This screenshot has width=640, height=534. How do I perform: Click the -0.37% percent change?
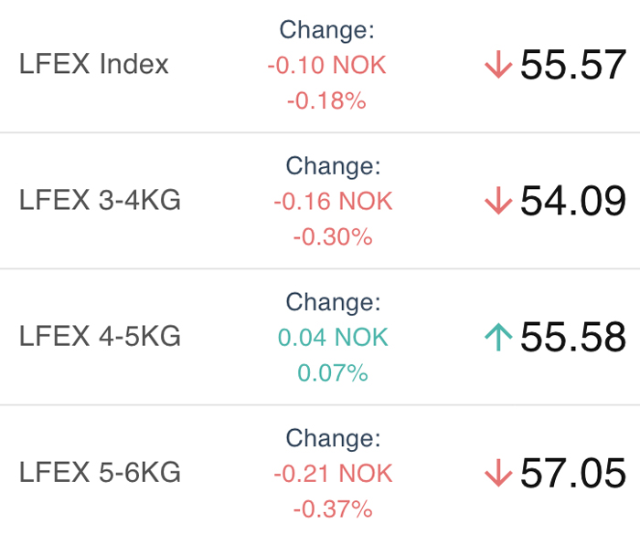coord(333,509)
